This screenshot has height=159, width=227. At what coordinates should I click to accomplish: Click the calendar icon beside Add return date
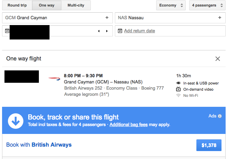click(120, 31)
